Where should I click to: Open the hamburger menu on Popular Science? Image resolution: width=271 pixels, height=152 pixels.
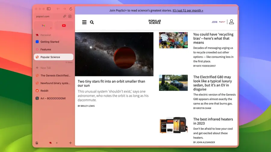84,22
